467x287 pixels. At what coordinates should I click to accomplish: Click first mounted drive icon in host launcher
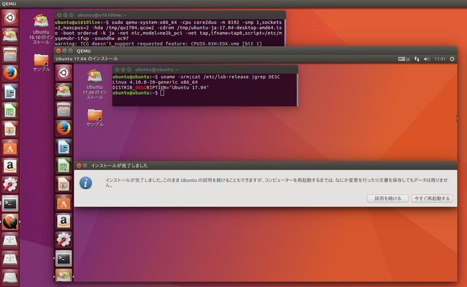coord(10,240)
